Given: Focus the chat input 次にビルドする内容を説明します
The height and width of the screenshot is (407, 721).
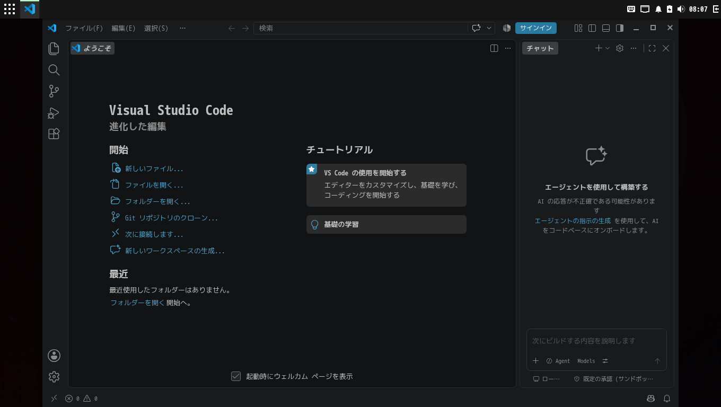Looking at the screenshot, I should click(x=596, y=341).
